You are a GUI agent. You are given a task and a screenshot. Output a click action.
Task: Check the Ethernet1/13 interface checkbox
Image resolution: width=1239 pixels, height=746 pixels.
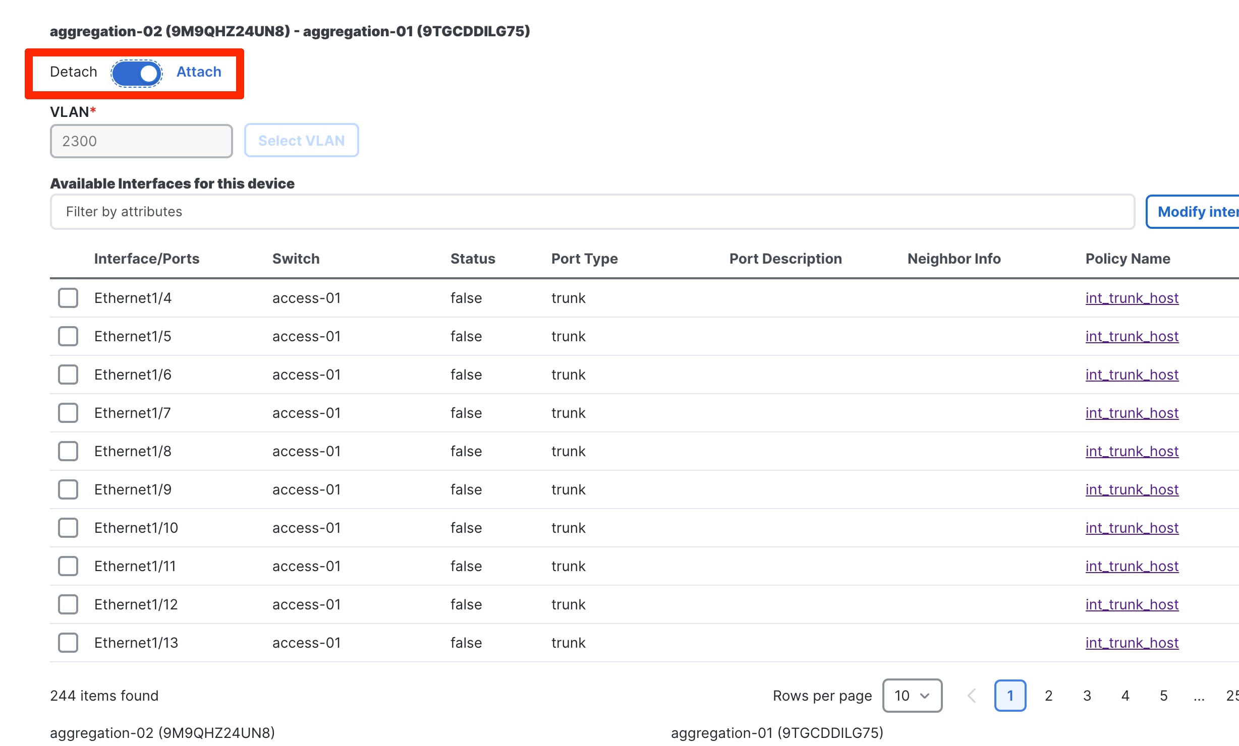pyautogui.click(x=68, y=643)
